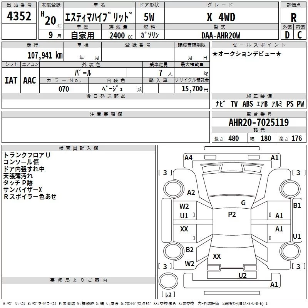This screenshot has width=308, height=308.
Task: Click the 検査員記入欄 section header
Action: [79, 148]
